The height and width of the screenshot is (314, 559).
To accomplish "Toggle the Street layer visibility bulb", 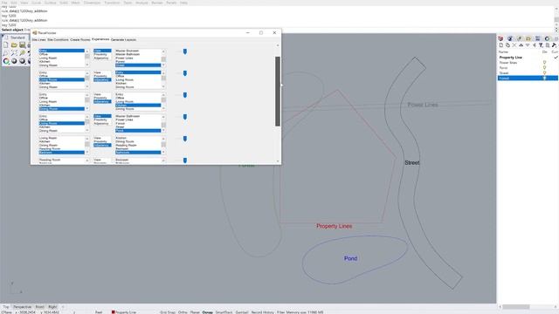I will point(544,73).
